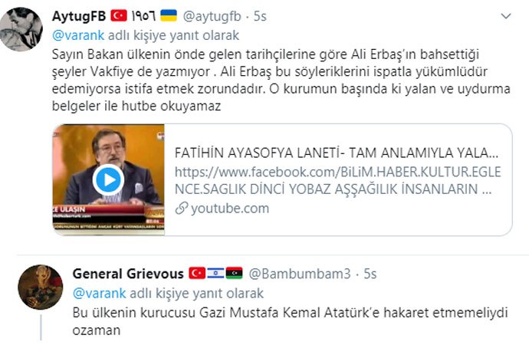Screen dimensions: 529x345
Task: Open the first tweet's 5s timestamp
Action: (x=260, y=16)
